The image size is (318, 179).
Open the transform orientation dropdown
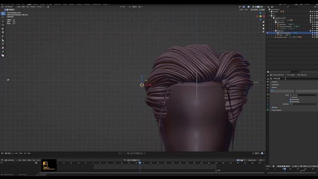coord(123,6)
